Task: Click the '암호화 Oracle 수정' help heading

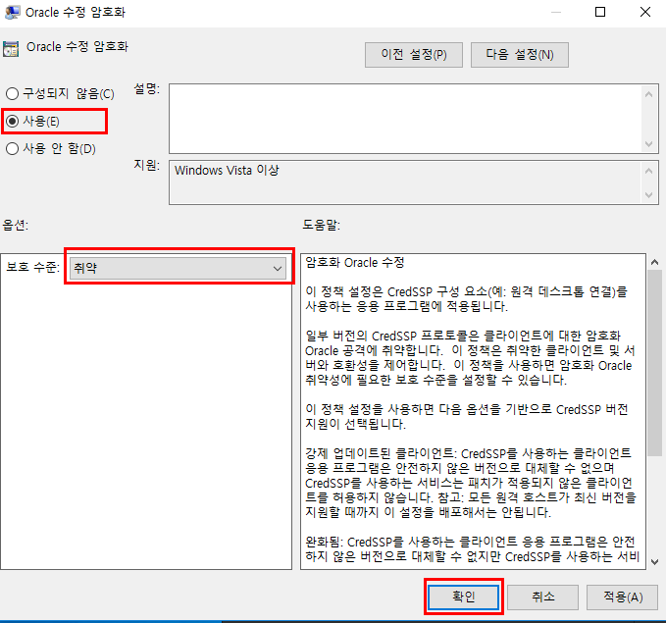Action: pos(355,263)
